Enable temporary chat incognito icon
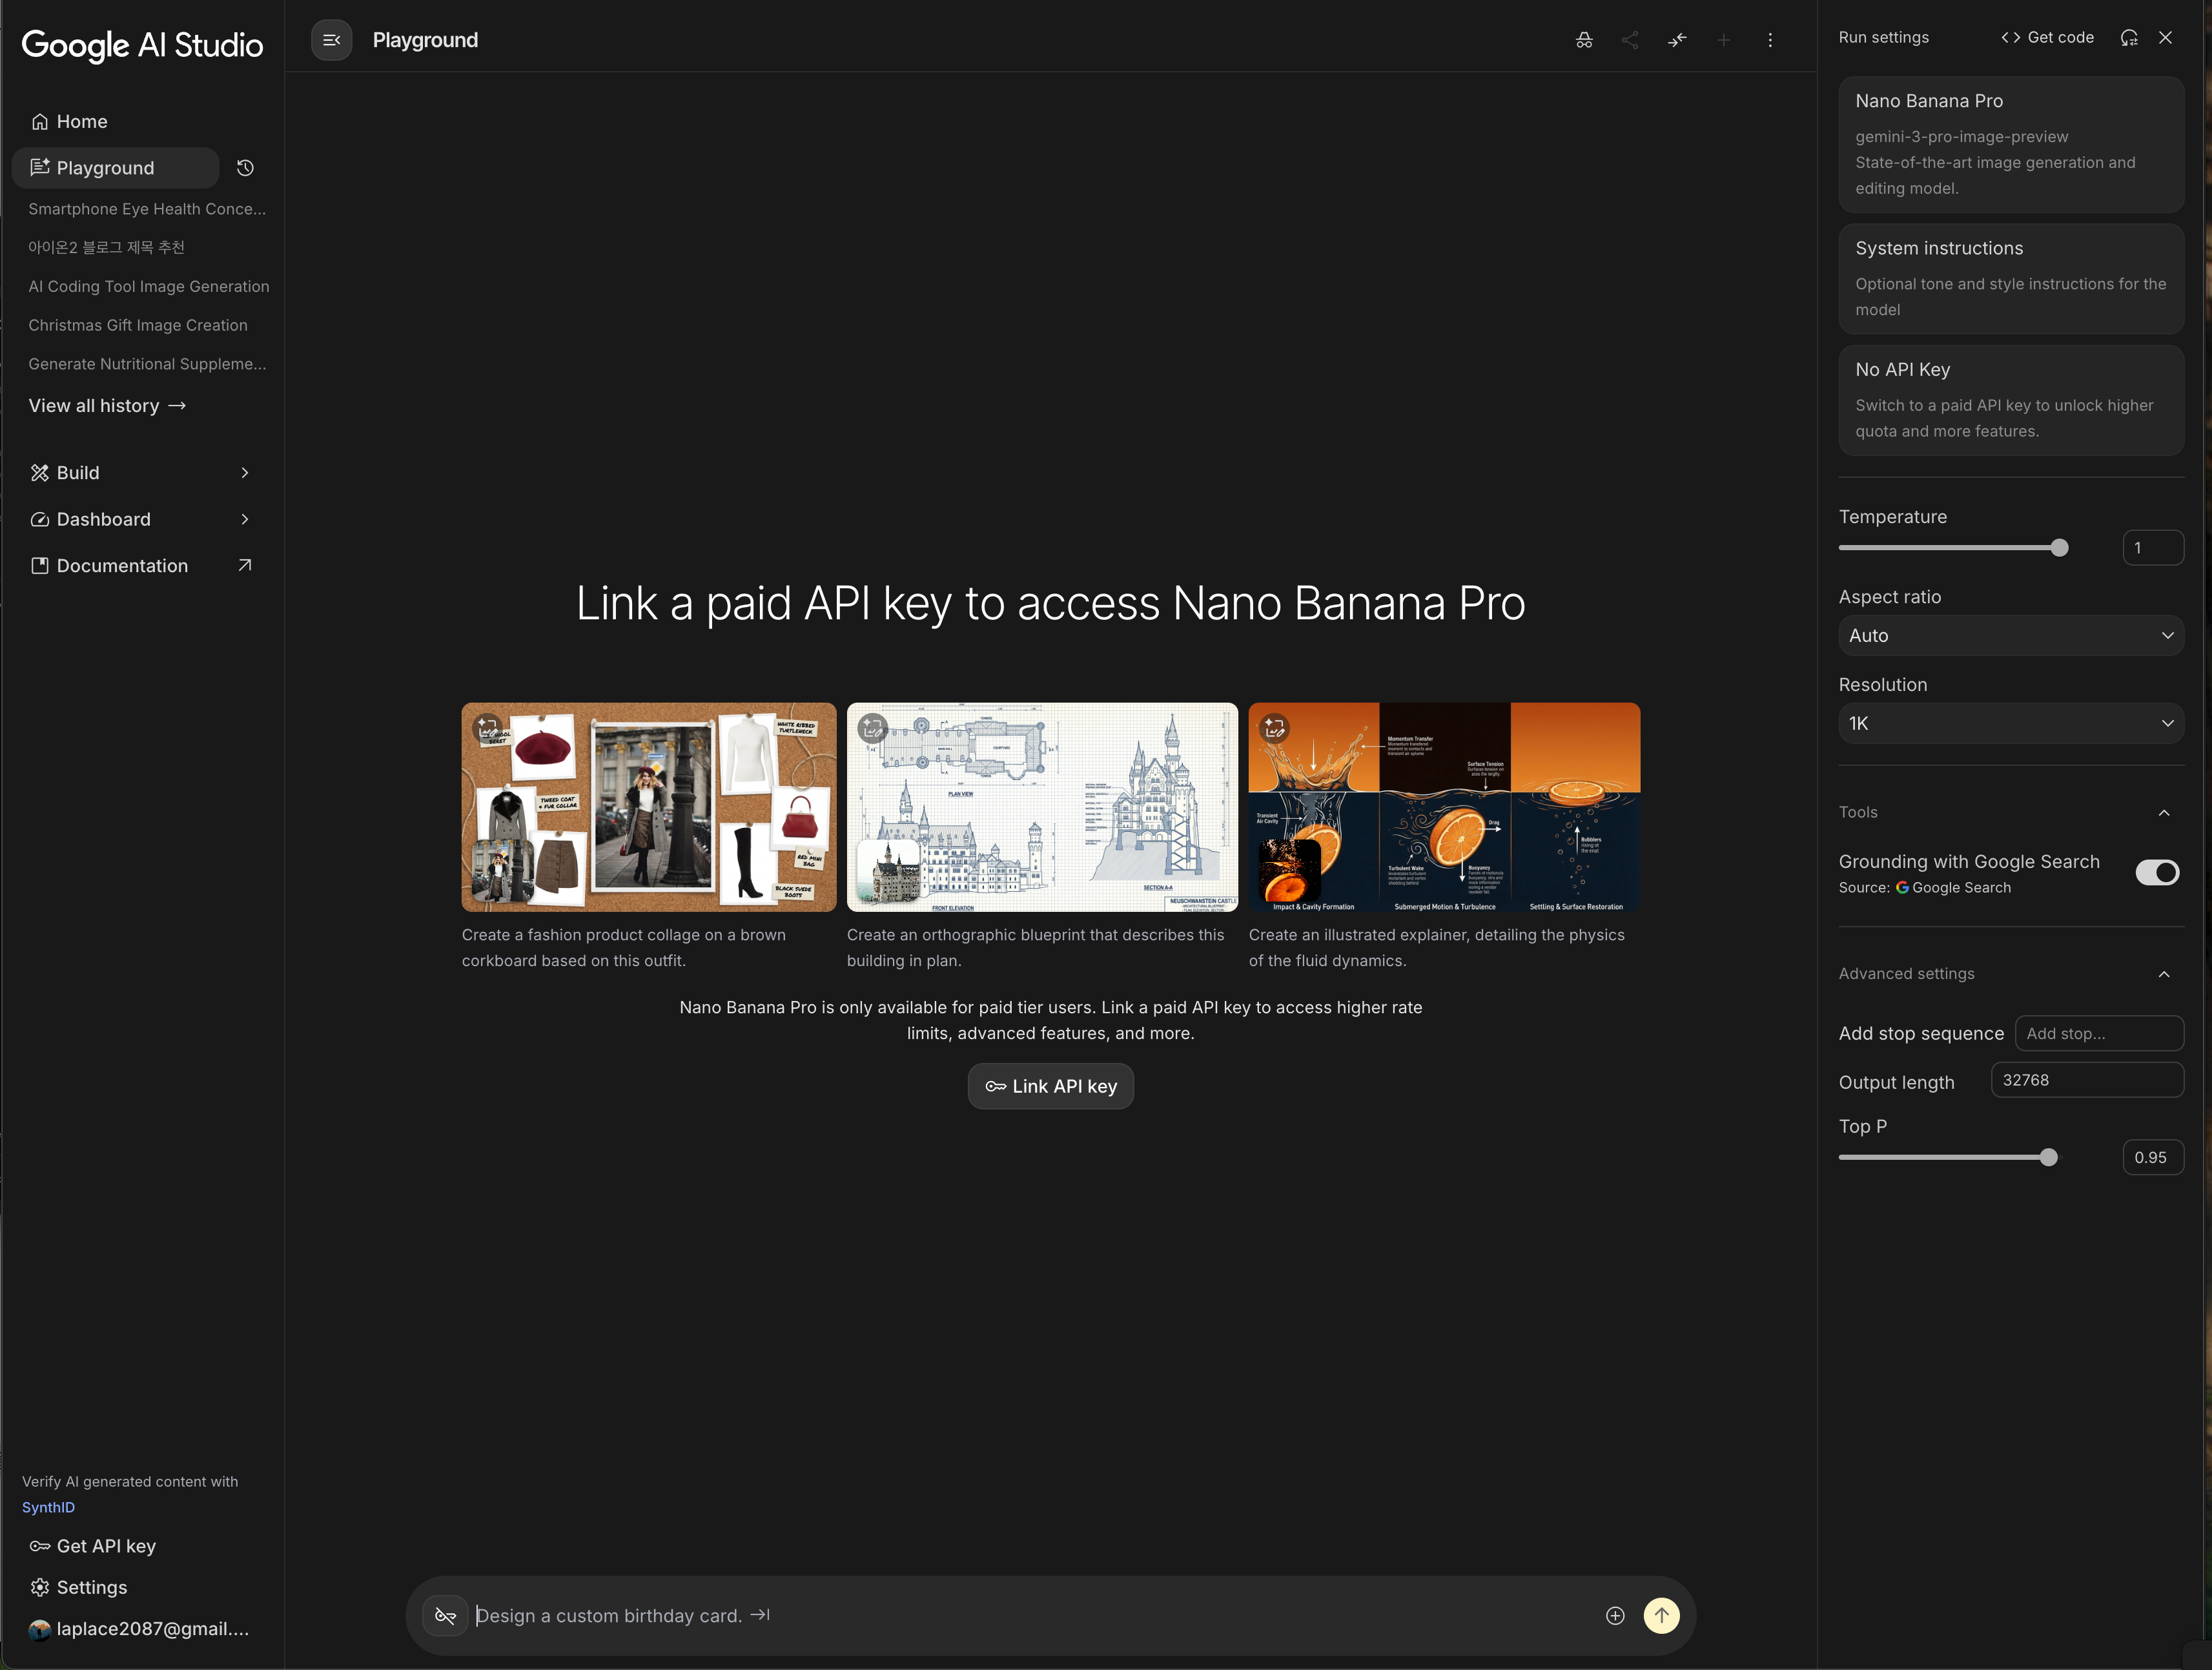 [x=1584, y=40]
